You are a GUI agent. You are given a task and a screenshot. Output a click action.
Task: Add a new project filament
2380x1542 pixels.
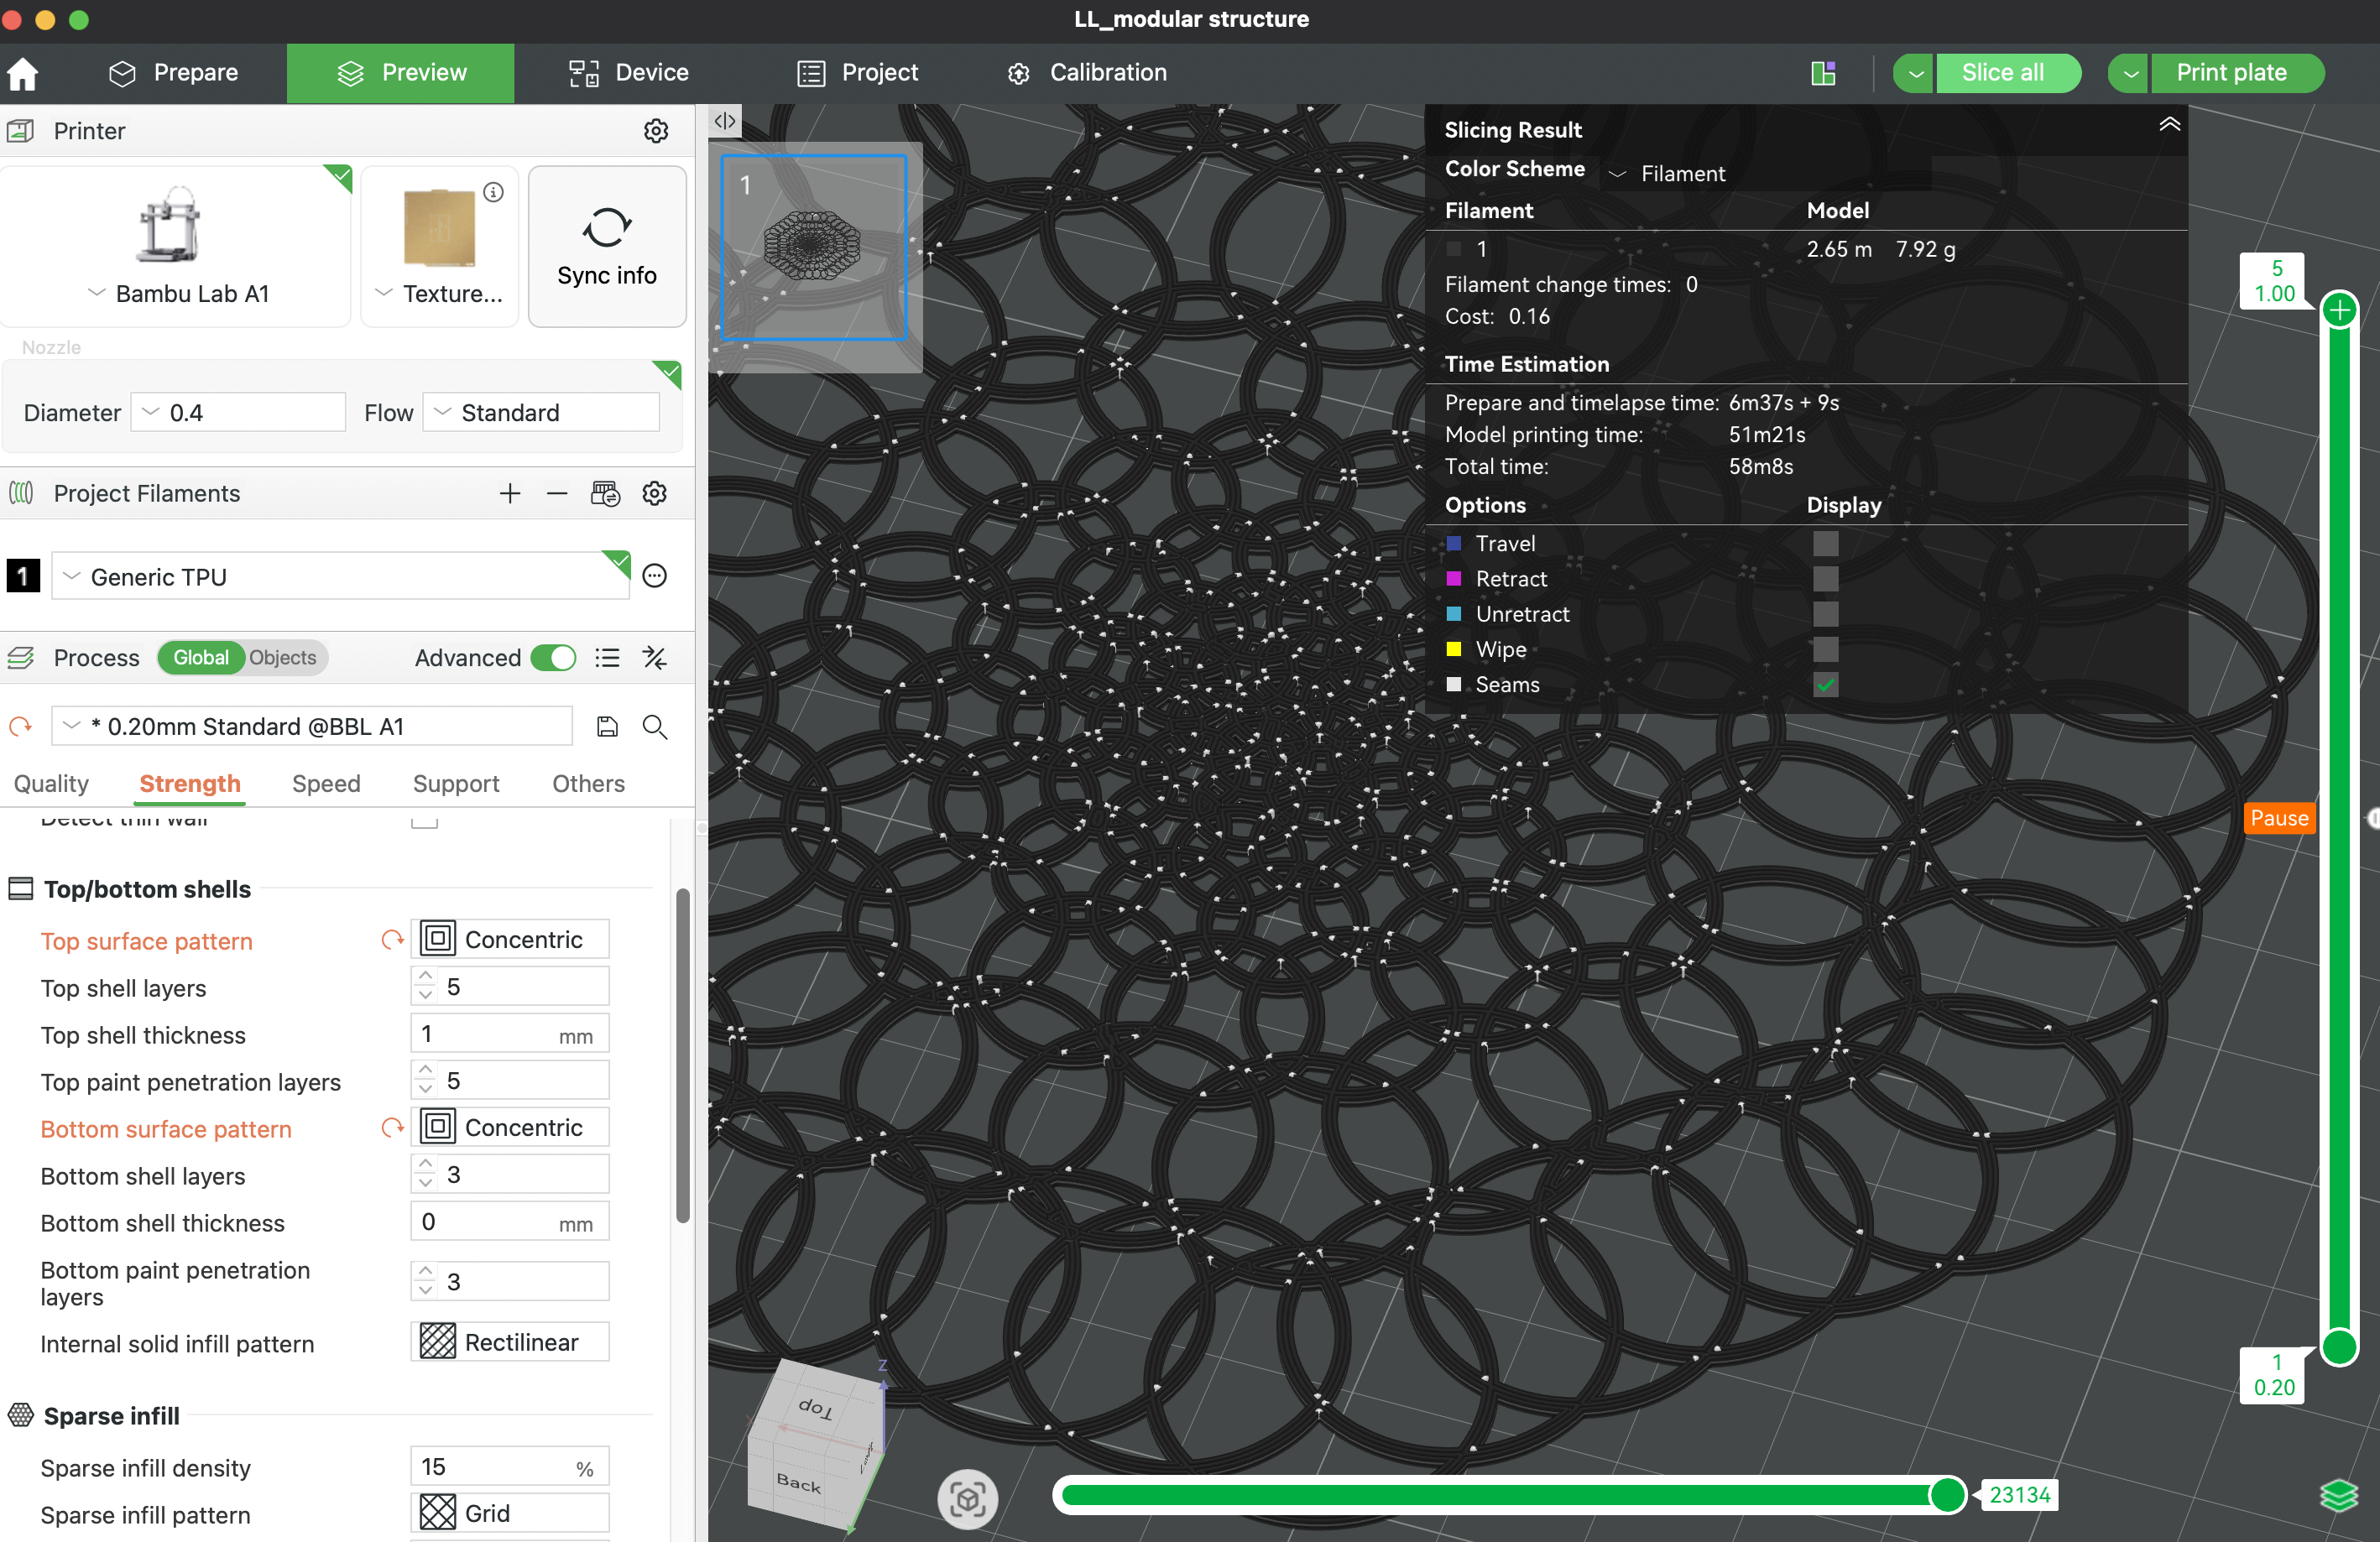point(510,493)
